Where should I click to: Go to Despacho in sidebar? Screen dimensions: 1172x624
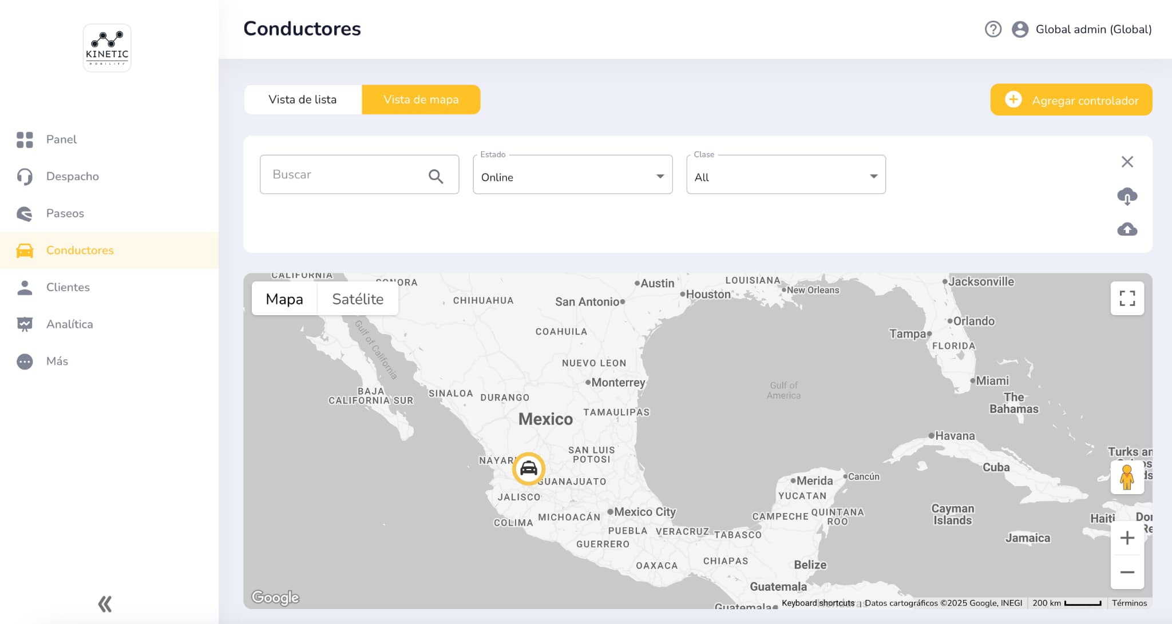(x=72, y=176)
